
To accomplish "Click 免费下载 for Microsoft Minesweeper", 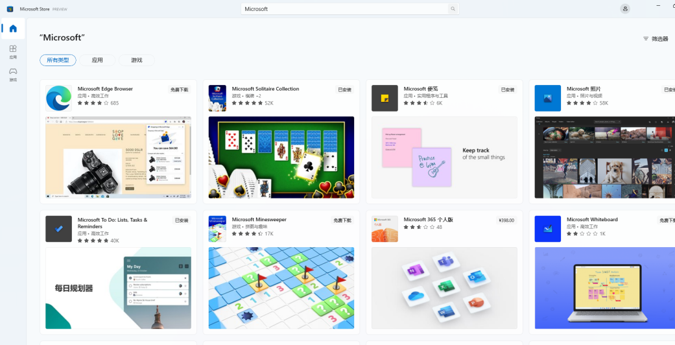I will point(342,220).
